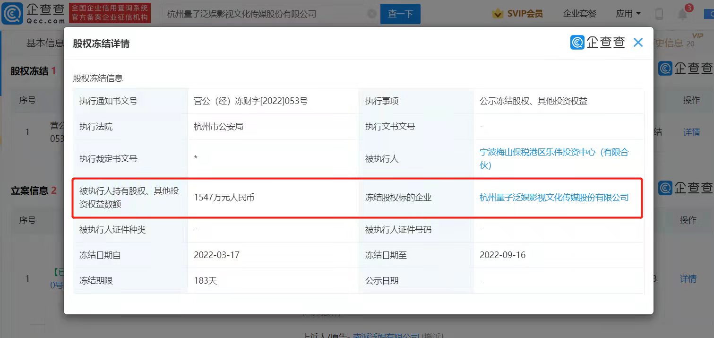This screenshot has height=338, width=714.
Task: Open 详情 link in 股权冻结 table row
Action: [692, 132]
